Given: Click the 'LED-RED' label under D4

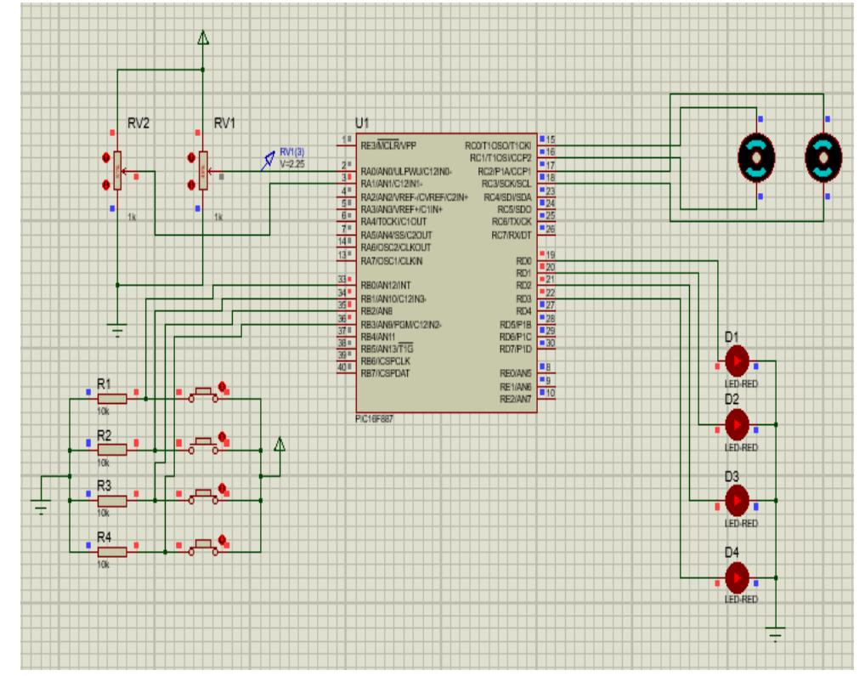Looking at the screenshot, I should 741,599.
